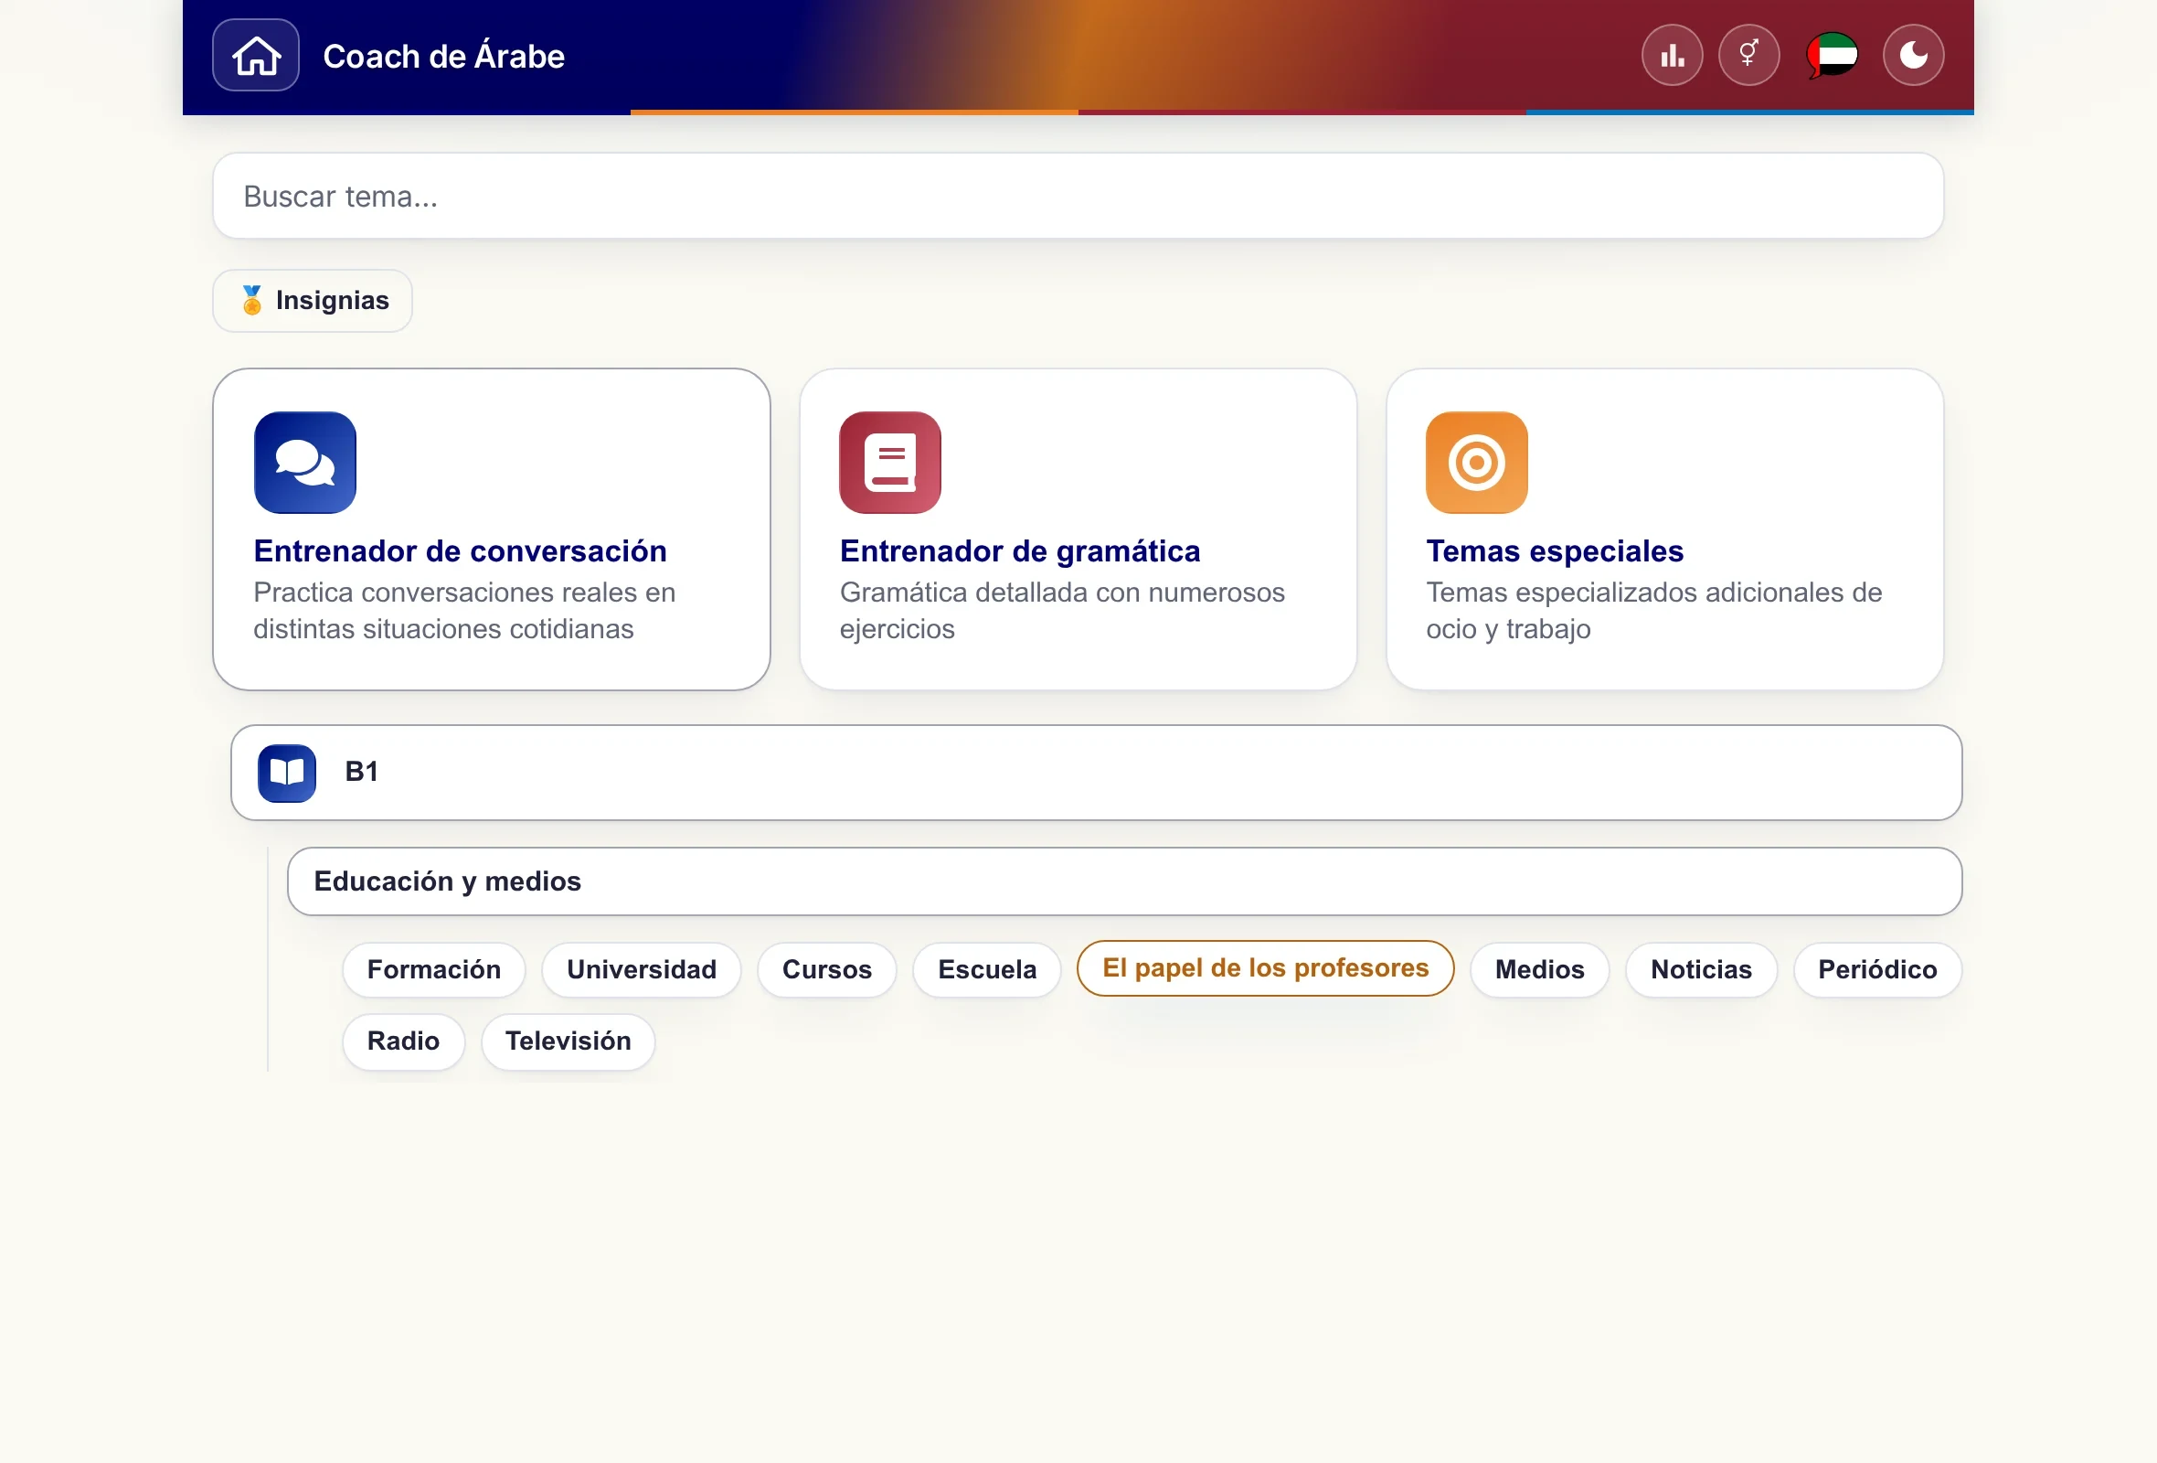Open the Insignias badges button
2157x1463 pixels.
312,301
